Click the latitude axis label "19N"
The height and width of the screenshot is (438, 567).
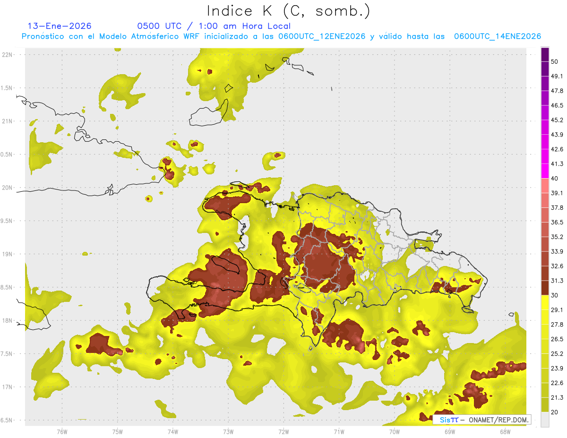click(7, 254)
